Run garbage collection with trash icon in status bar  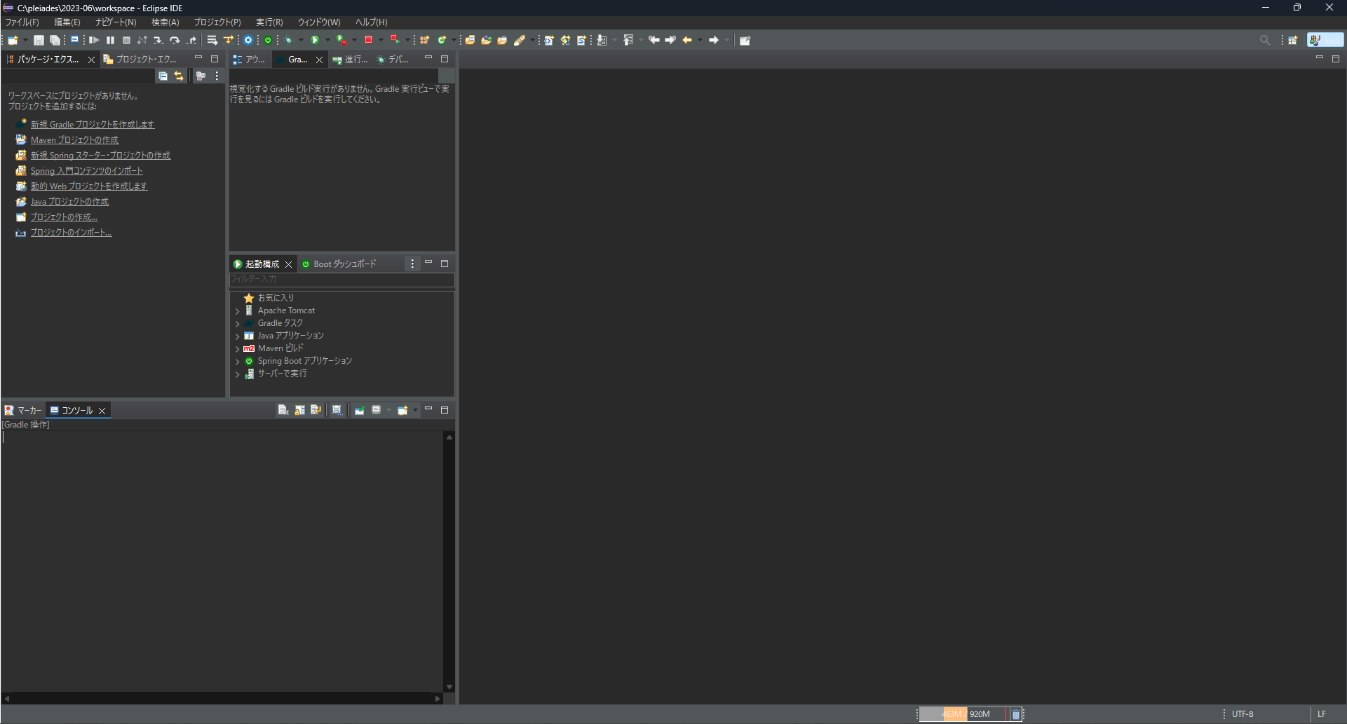1016,714
